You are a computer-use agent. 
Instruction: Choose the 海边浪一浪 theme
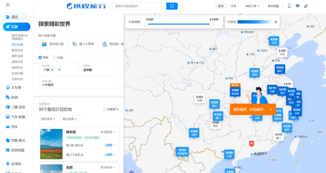111,44
